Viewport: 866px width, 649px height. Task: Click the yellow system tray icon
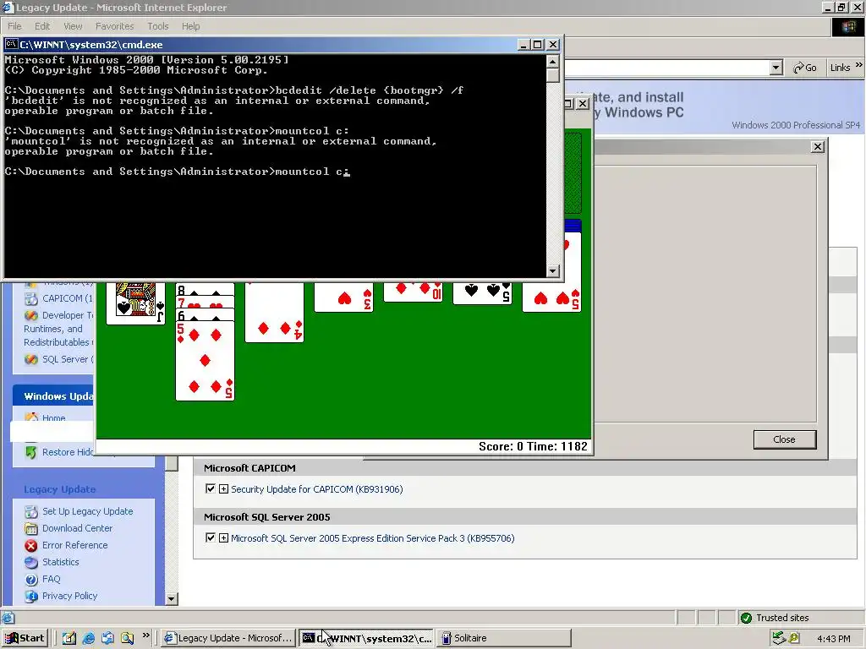[794, 638]
